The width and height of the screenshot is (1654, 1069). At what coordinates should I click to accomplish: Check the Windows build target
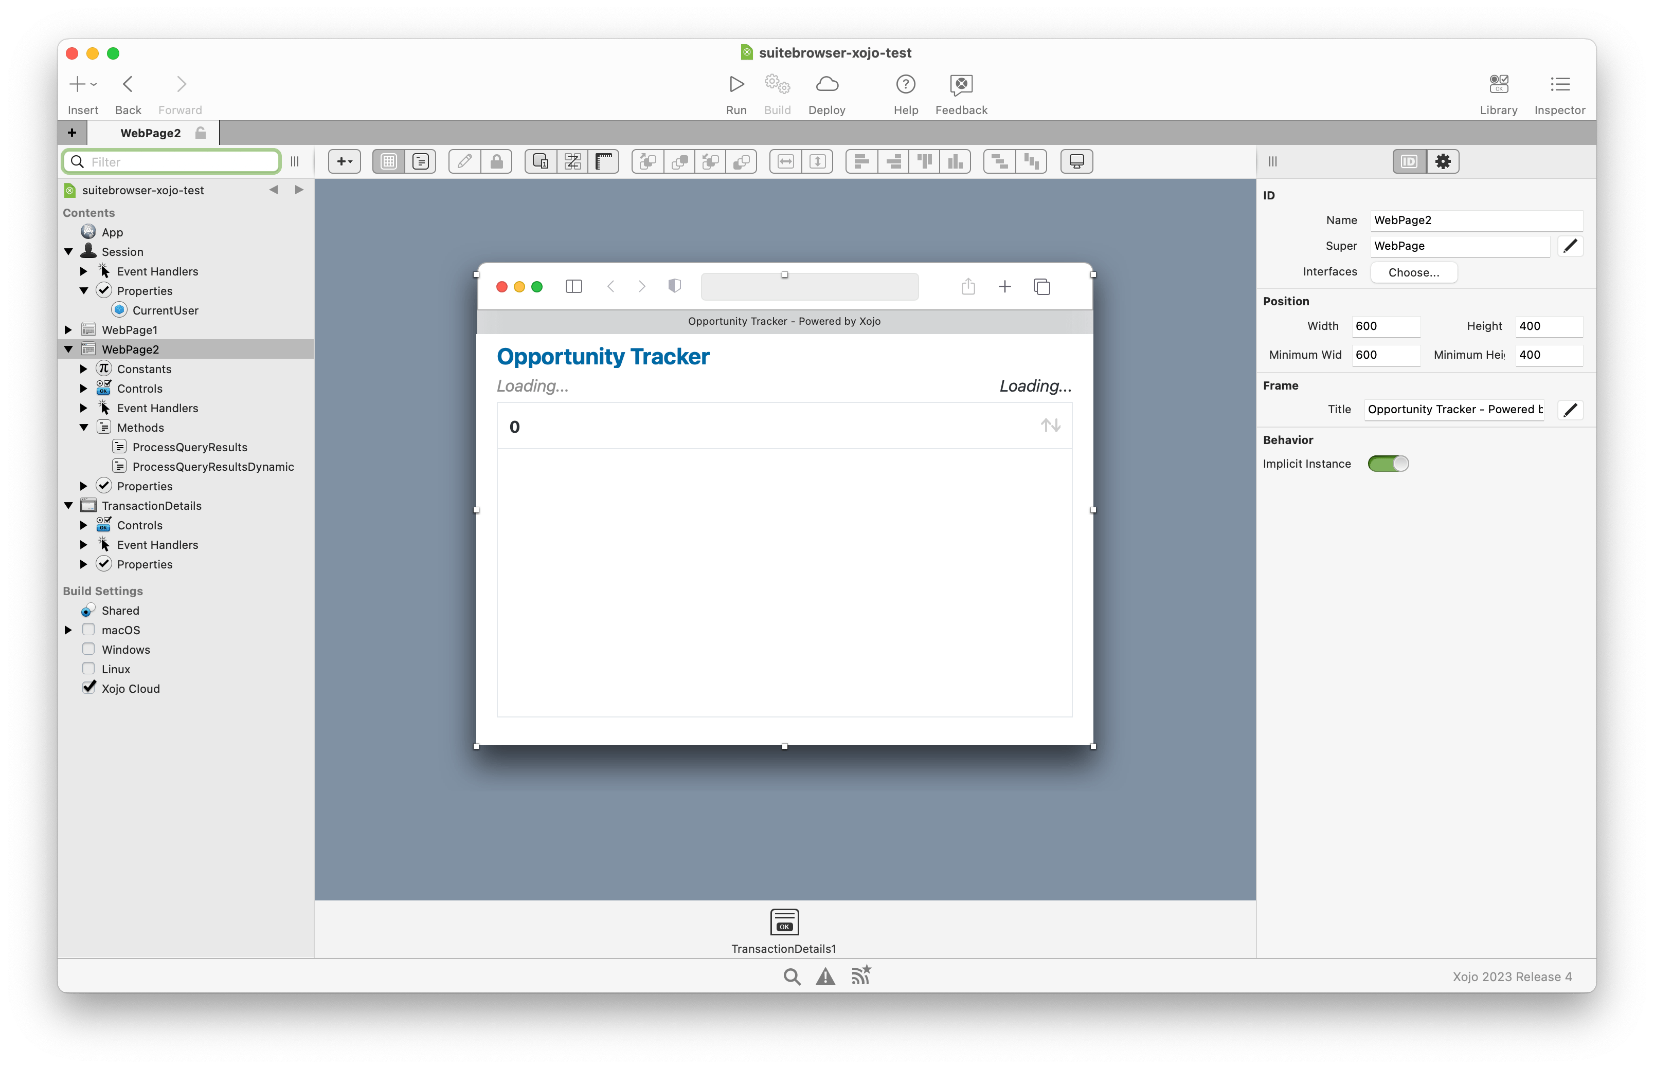coord(89,649)
